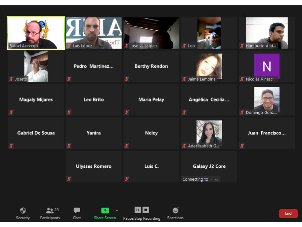This screenshot has height=227, width=302.
Task: Click the purple N avatar of Nicolás
Action: pos(267,66)
